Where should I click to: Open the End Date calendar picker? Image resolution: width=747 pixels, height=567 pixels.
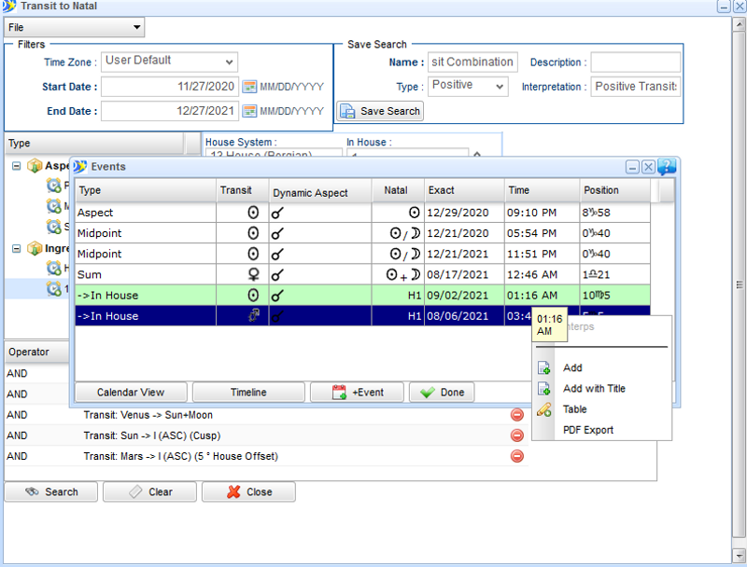point(249,111)
